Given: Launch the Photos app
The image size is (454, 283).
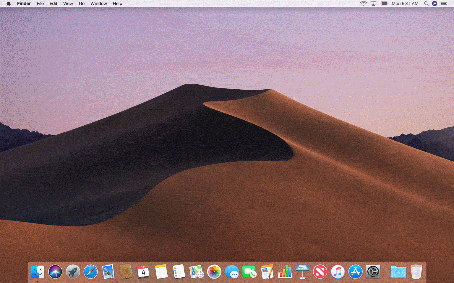Looking at the screenshot, I should [x=214, y=272].
